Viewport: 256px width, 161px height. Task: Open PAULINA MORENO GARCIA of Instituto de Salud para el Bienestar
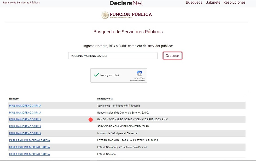click(25, 133)
